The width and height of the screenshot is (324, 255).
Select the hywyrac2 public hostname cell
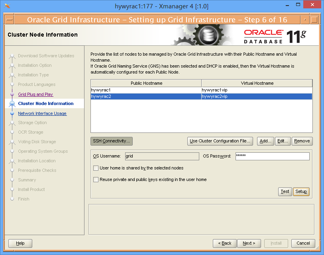(x=146, y=97)
